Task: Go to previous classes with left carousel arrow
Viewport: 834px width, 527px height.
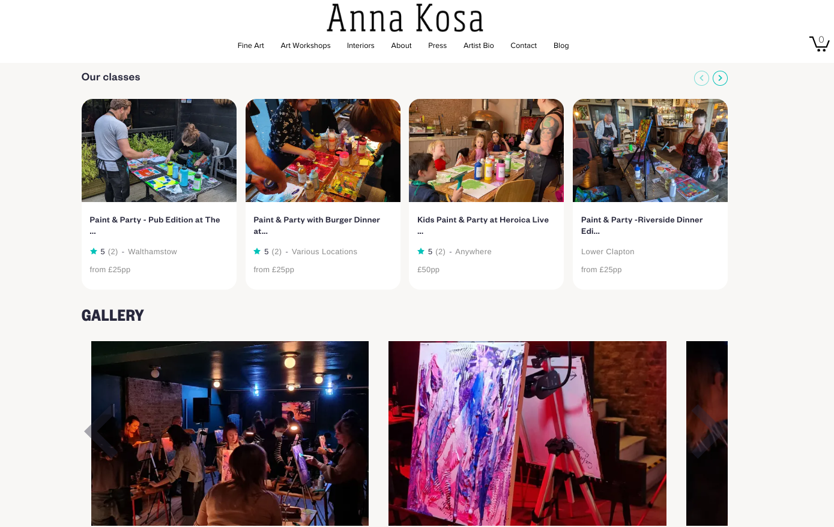Action: pyautogui.click(x=701, y=78)
